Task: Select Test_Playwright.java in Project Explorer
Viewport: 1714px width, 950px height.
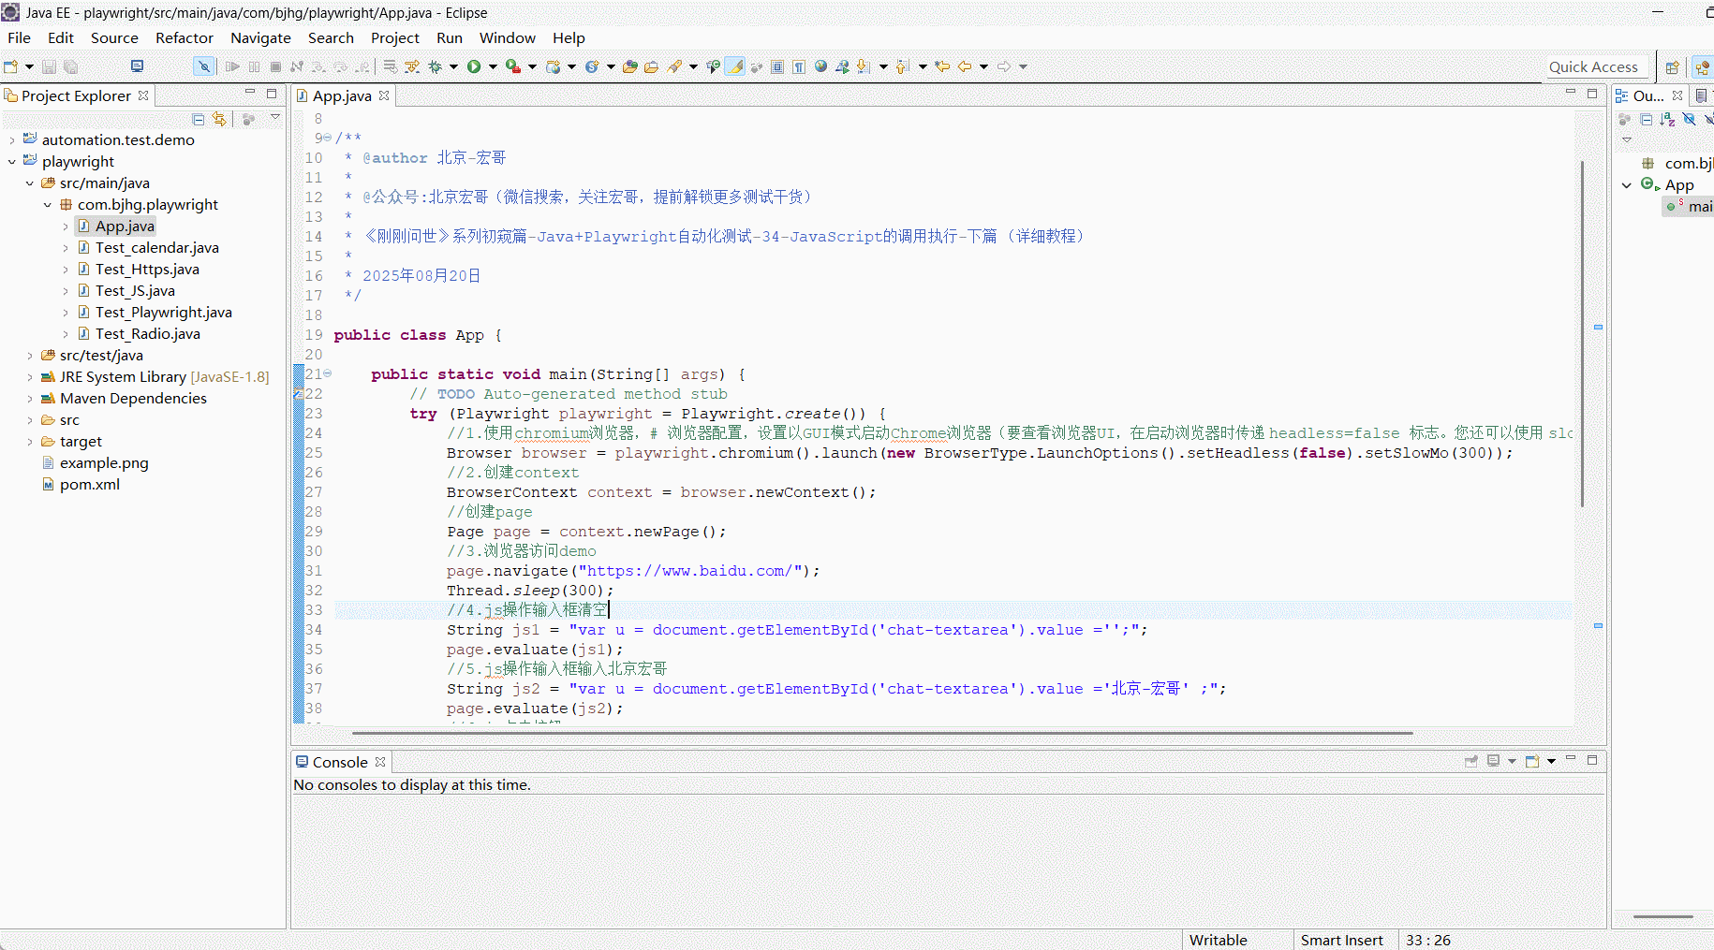Action: (x=164, y=313)
